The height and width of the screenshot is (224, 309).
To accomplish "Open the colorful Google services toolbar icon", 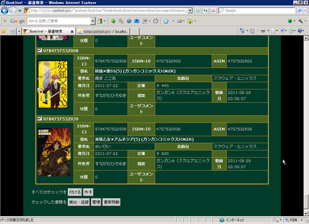I will 100,21.
